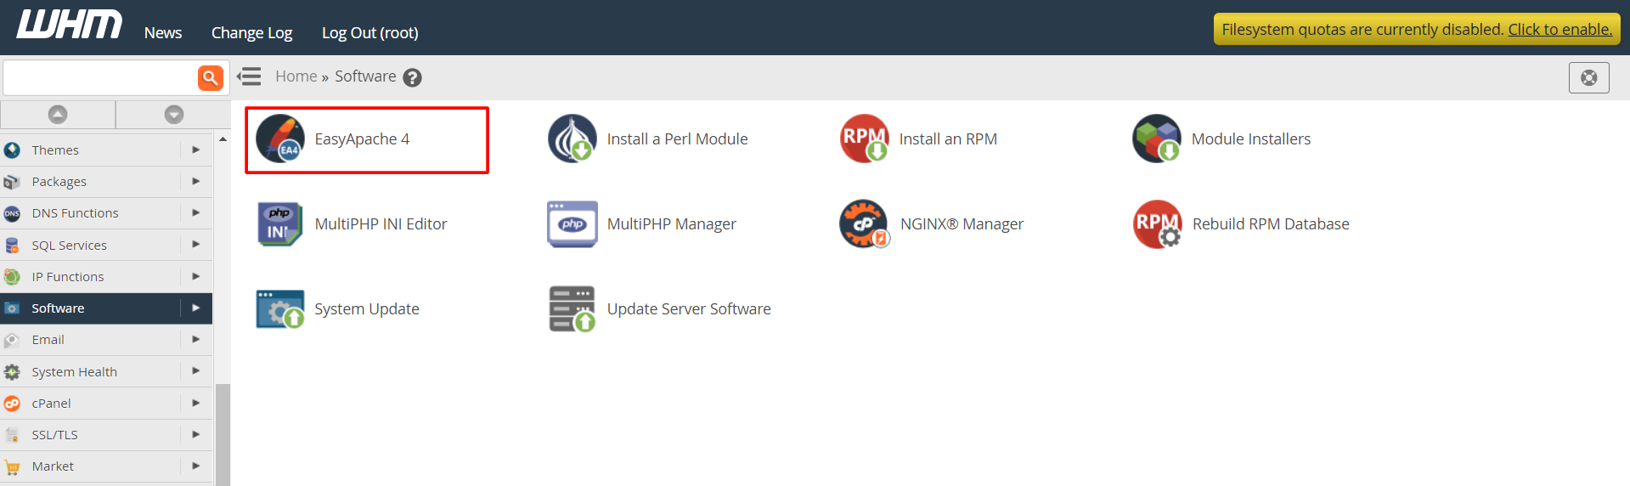
Task: Open the EasyApache 4 icon
Action: pos(280,138)
